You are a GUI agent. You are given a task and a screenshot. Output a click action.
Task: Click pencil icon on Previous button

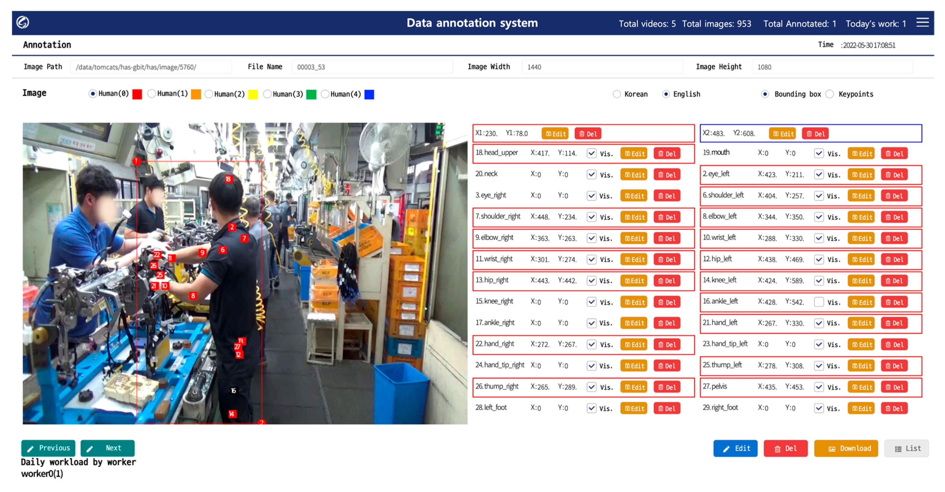[x=31, y=449]
